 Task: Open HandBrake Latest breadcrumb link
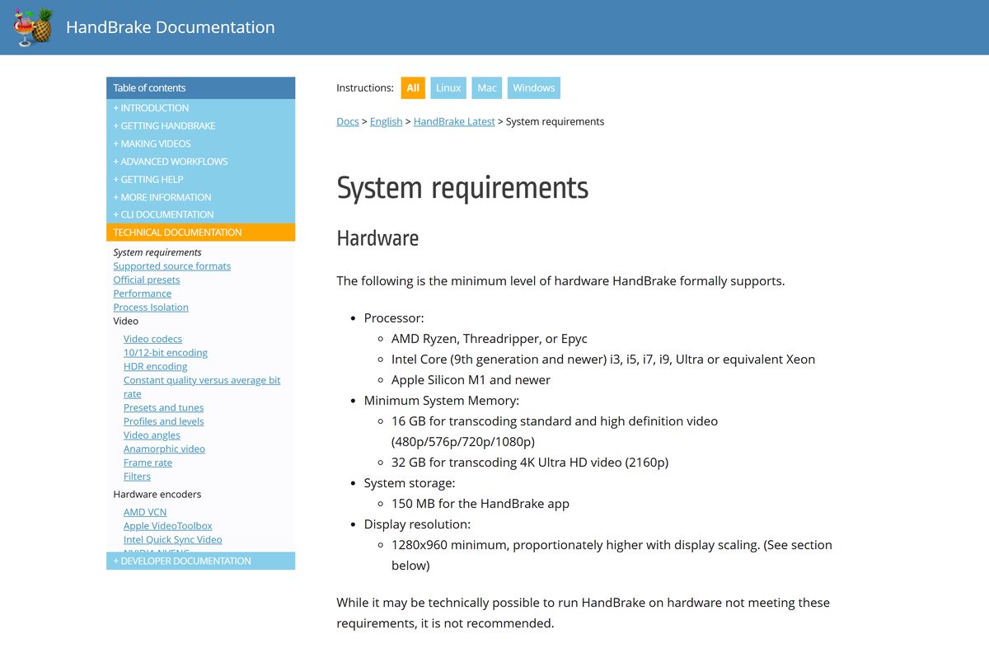pos(454,121)
